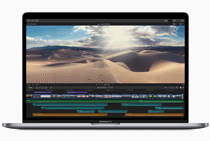Click the Share export icon
Viewport: 210px width, 141px height.
[182, 21]
